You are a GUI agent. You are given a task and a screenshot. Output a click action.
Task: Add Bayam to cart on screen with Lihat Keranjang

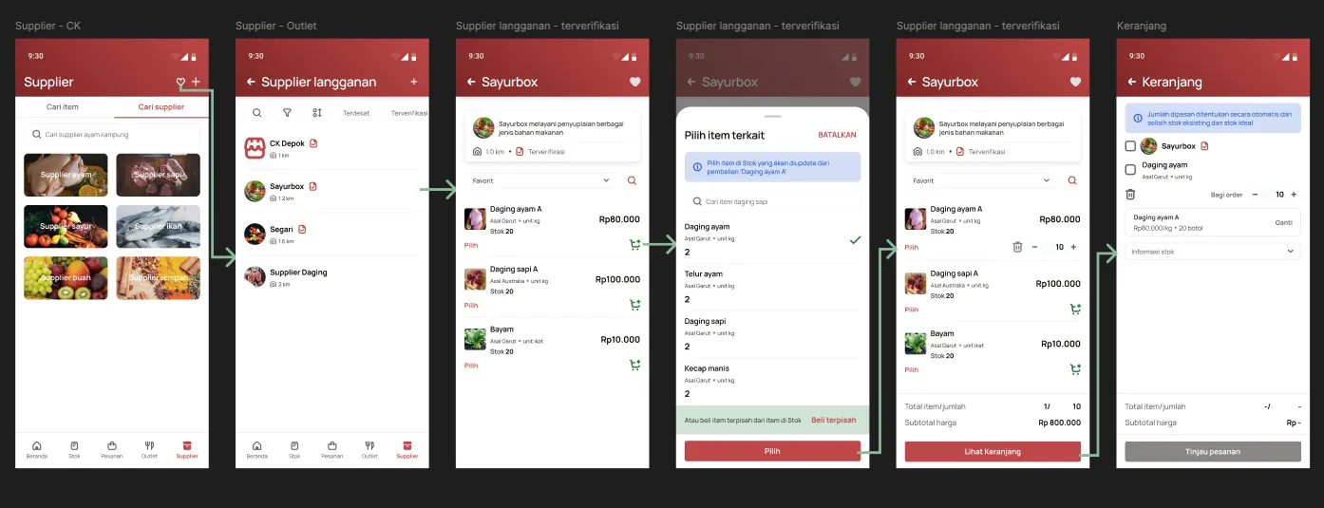click(1075, 368)
